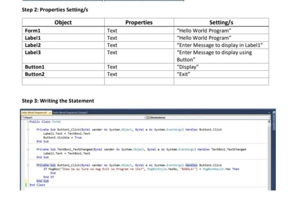Click the 'Text' property in Button2 row
295x212 pixels.
click(x=112, y=74)
